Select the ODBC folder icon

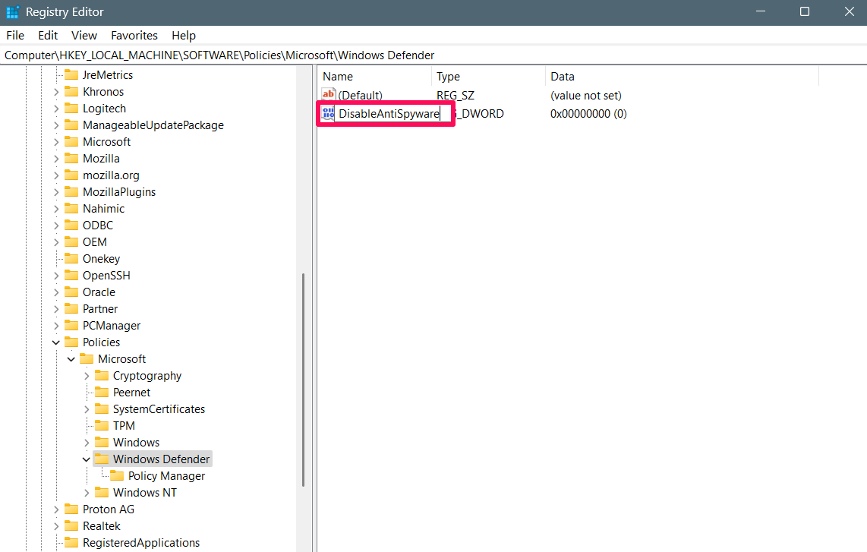click(71, 225)
